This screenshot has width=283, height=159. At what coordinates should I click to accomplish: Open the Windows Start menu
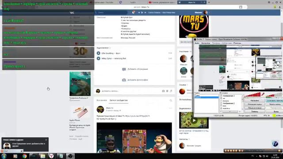click(4, 156)
